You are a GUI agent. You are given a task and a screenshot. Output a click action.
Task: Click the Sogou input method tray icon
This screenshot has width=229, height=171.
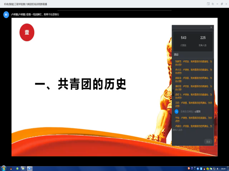pyautogui.click(x=189, y=169)
